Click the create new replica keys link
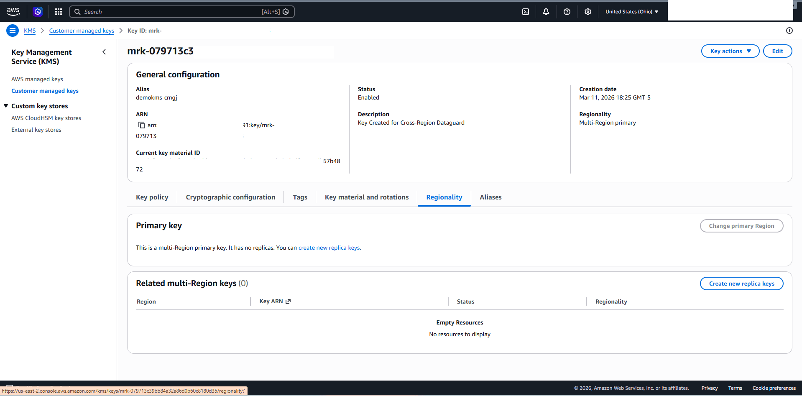802x396 pixels. click(329, 247)
